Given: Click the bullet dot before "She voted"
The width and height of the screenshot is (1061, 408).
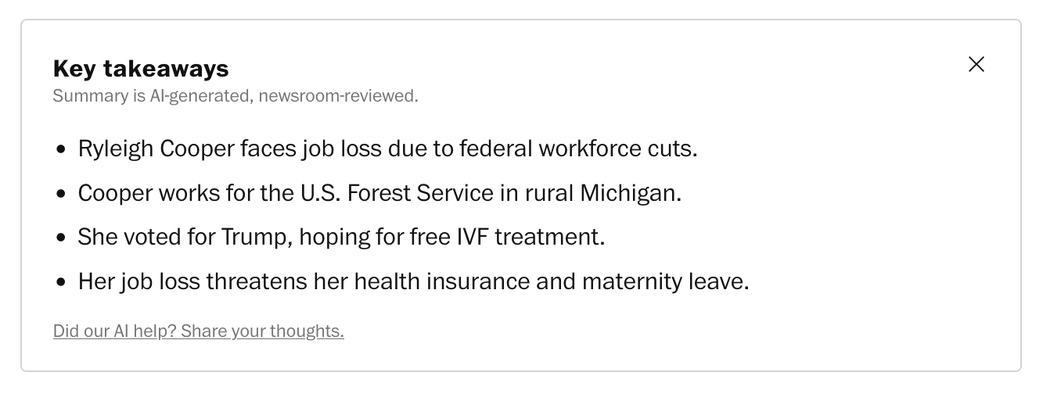Looking at the screenshot, I should coord(62,238).
